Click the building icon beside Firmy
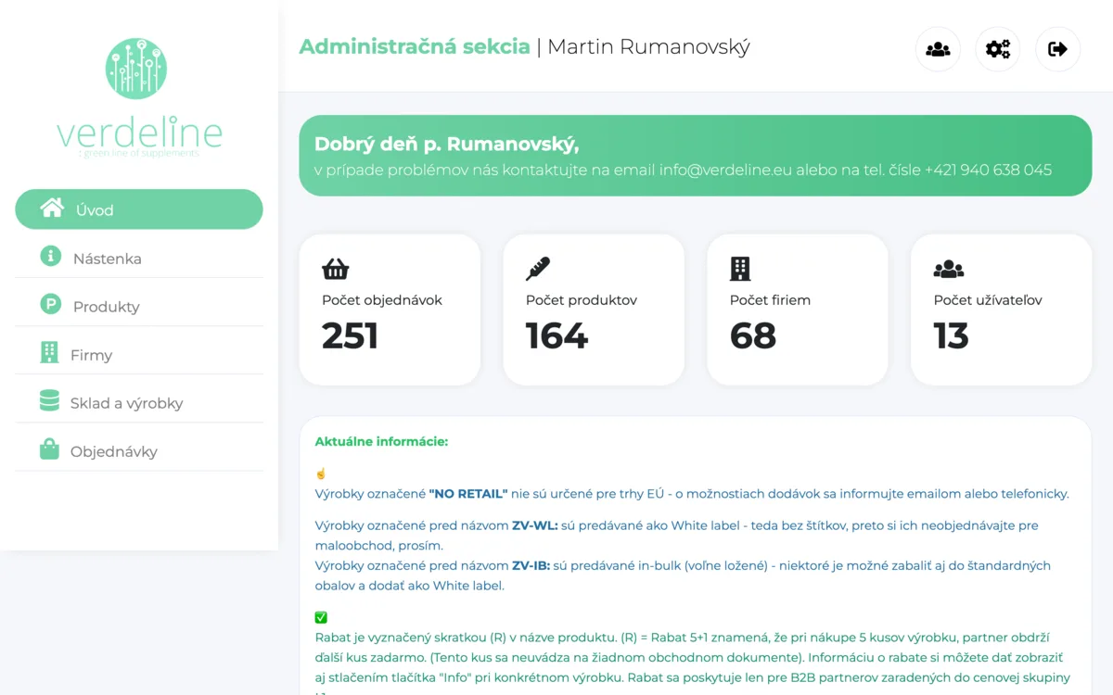 tap(49, 353)
